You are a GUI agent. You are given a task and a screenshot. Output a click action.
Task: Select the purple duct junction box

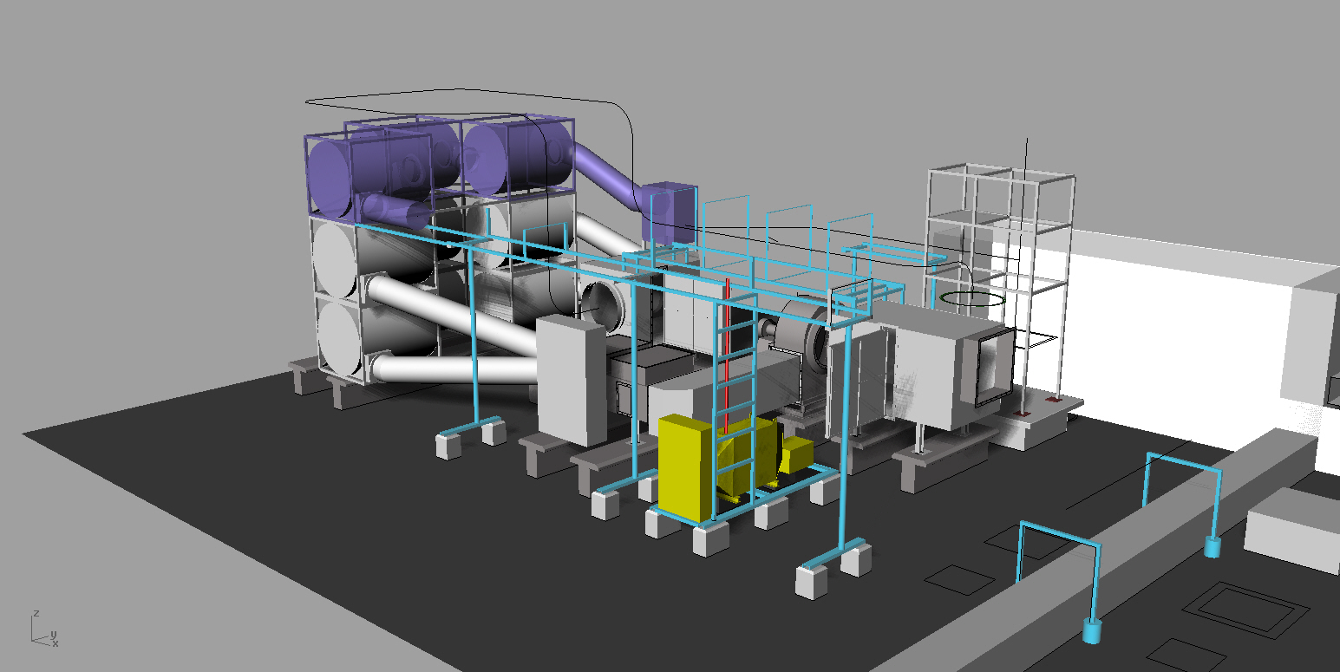click(670, 213)
